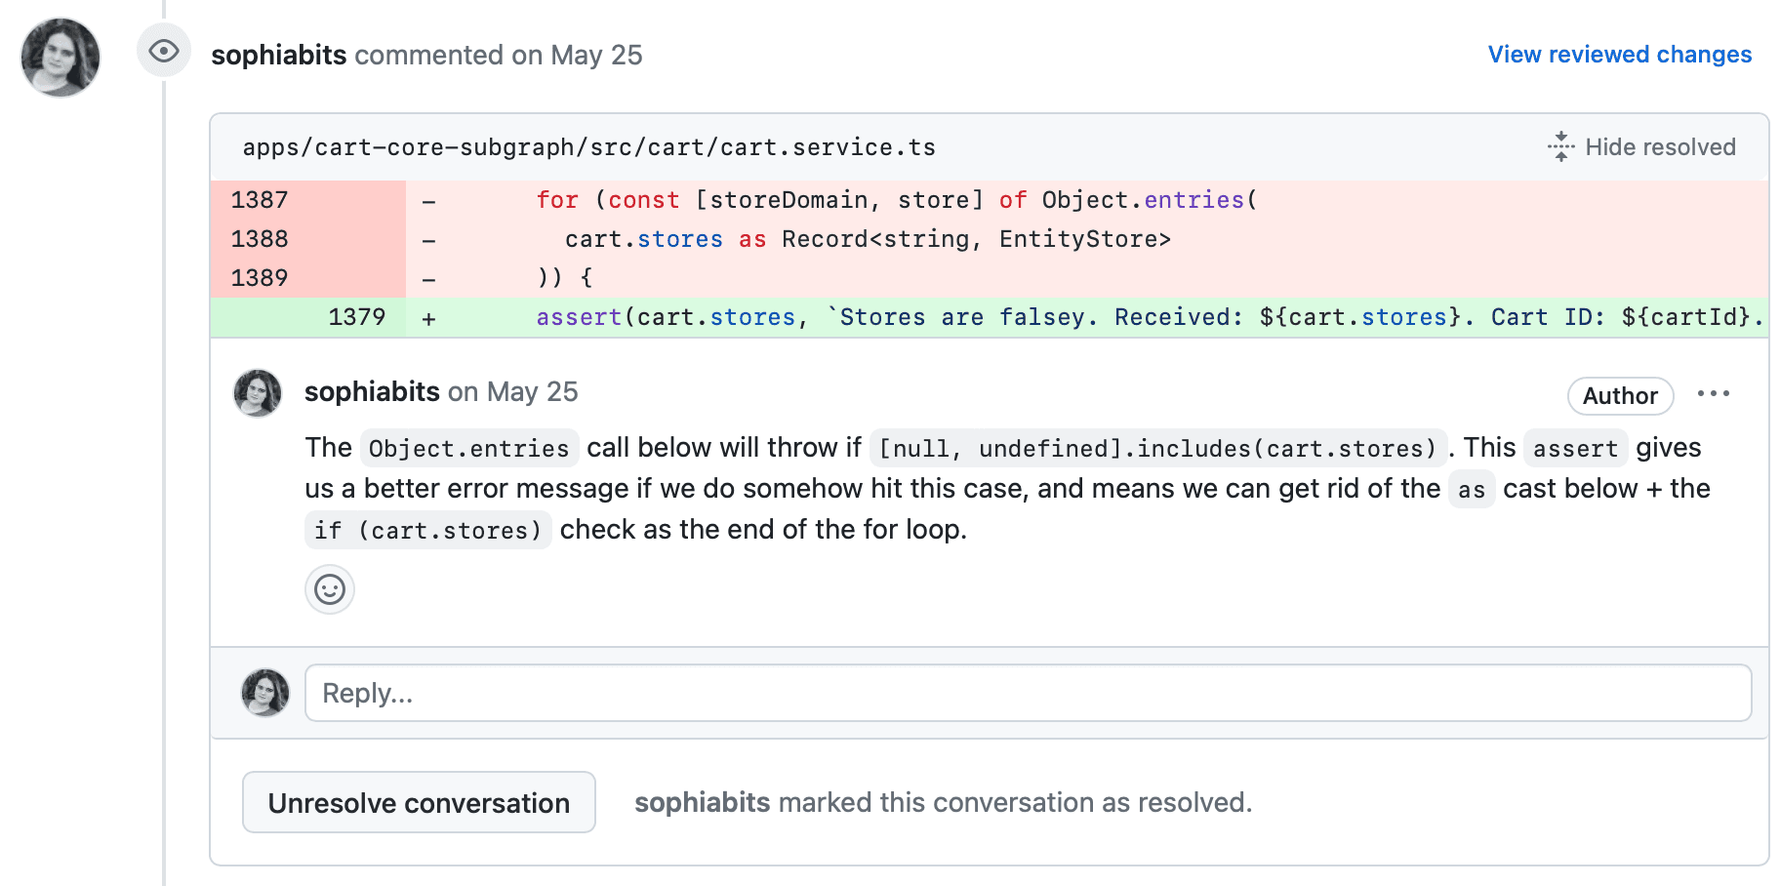Click sophiabits in the resolved notice
This screenshot has width=1780, height=886.
(703, 802)
